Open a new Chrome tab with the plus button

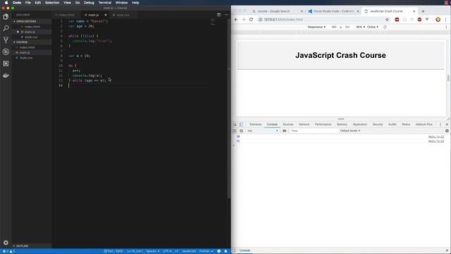click(423, 11)
